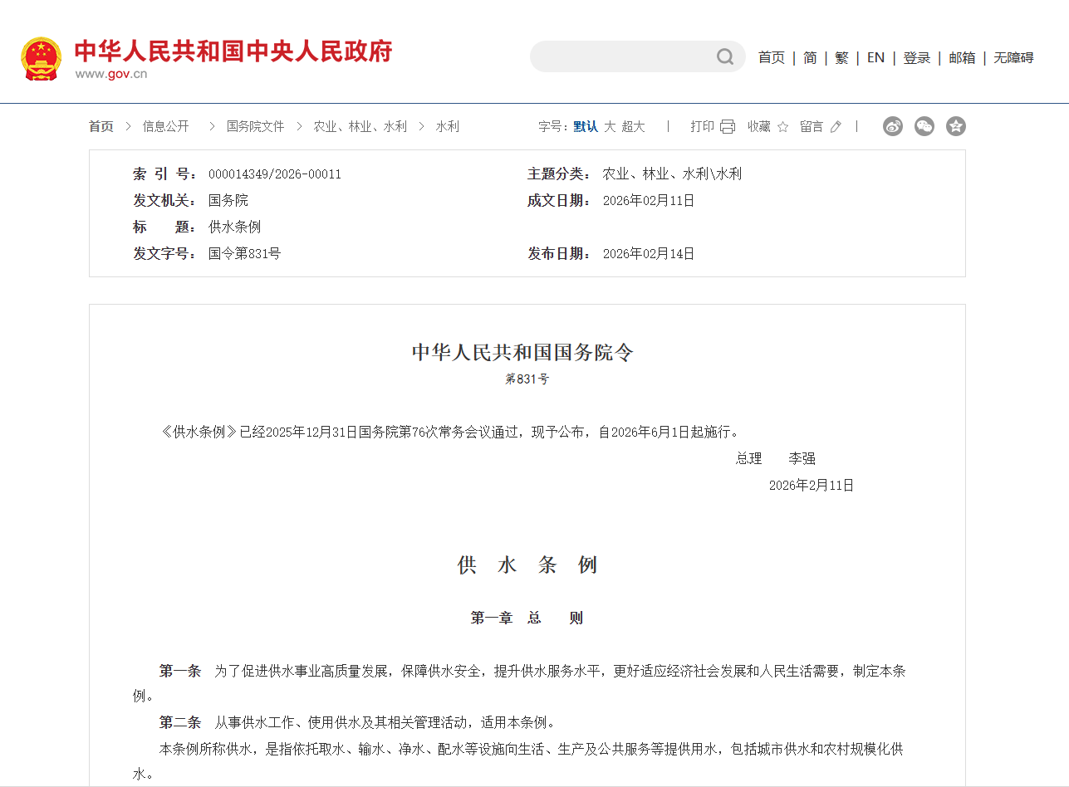Click the printer icon
Screen dimensions: 1069x787
(728, 126)
